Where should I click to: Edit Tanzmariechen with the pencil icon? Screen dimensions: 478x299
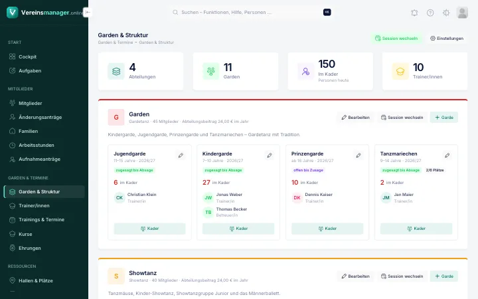coord(447,155)
